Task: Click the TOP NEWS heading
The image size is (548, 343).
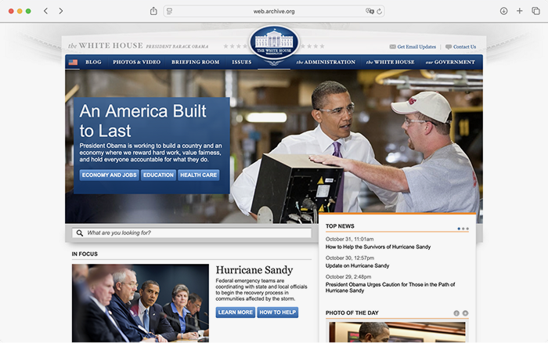Action: tap(340, 226)
